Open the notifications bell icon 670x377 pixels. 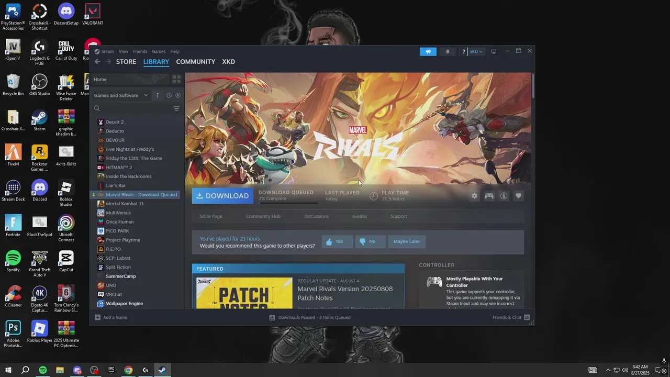[448, 51]
